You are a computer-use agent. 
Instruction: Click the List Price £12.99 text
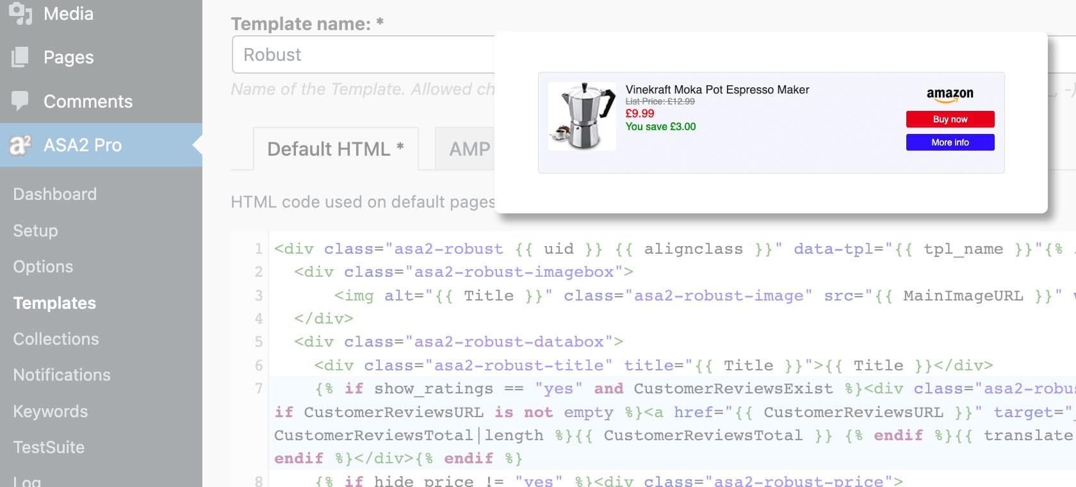(x=660, y=101)
